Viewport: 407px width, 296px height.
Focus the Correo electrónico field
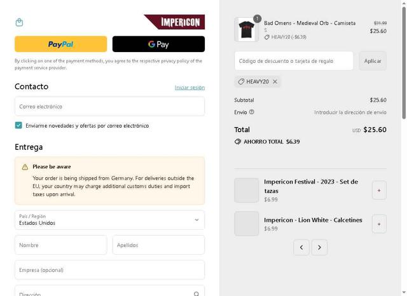point(110,107)
